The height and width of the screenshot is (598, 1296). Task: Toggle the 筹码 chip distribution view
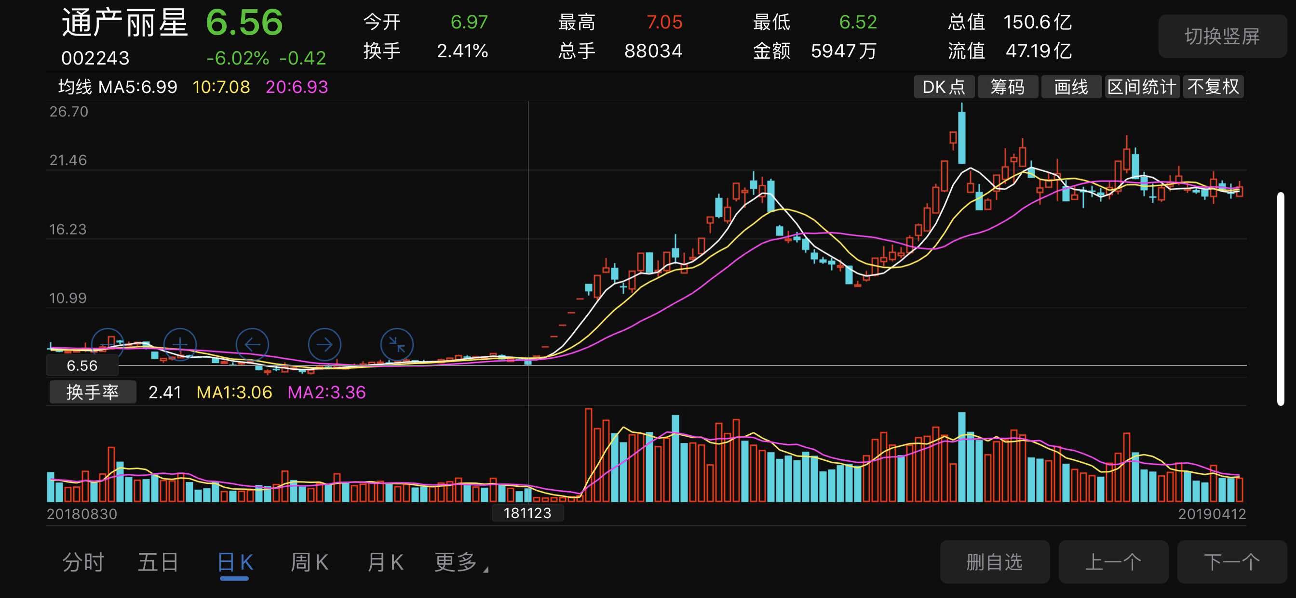(1008, 87)
